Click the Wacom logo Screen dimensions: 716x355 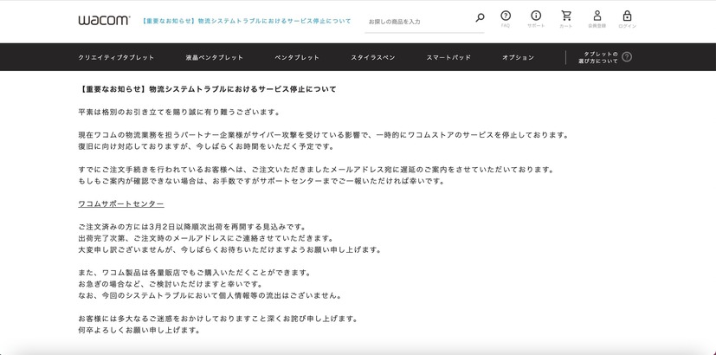[104, 21]
